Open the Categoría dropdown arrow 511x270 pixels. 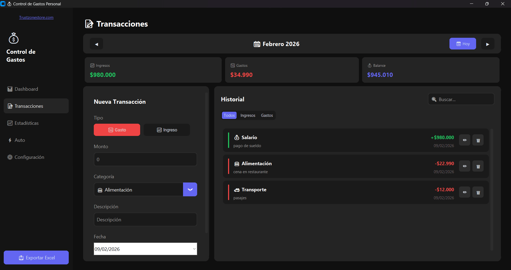click(190, 189)
